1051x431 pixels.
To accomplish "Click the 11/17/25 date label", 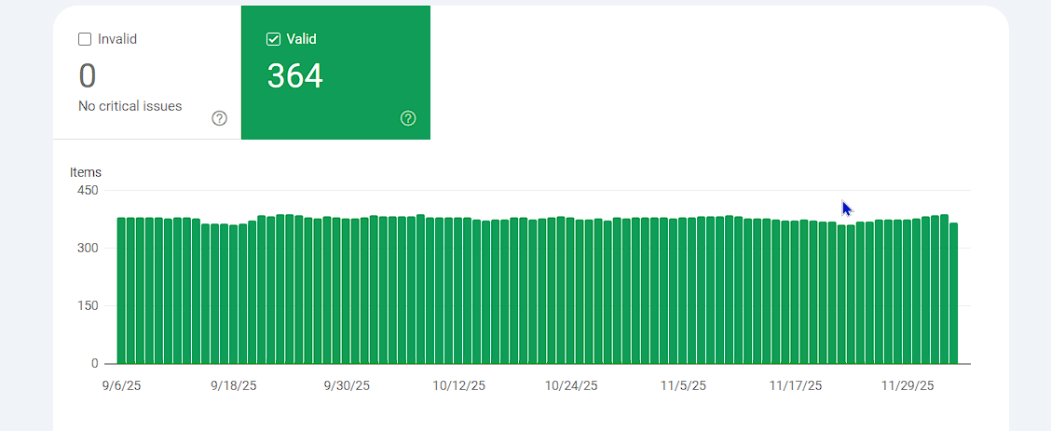I will 795,386.
